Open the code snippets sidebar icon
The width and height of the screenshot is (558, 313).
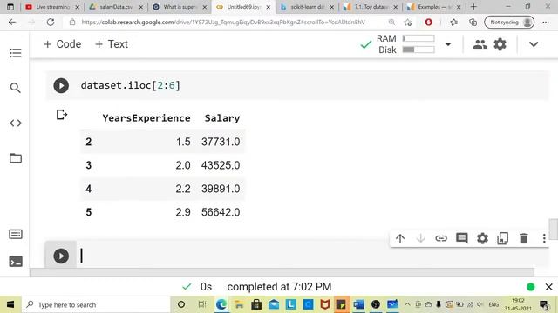tap(16, 123)
